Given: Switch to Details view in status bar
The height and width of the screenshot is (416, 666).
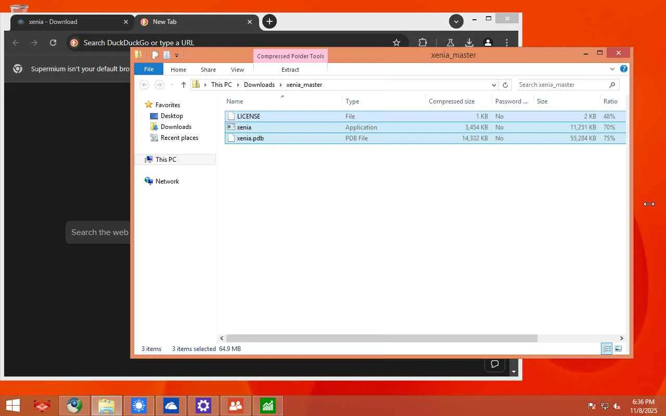Looking at the screenshot, I should (x=607, y=349).
